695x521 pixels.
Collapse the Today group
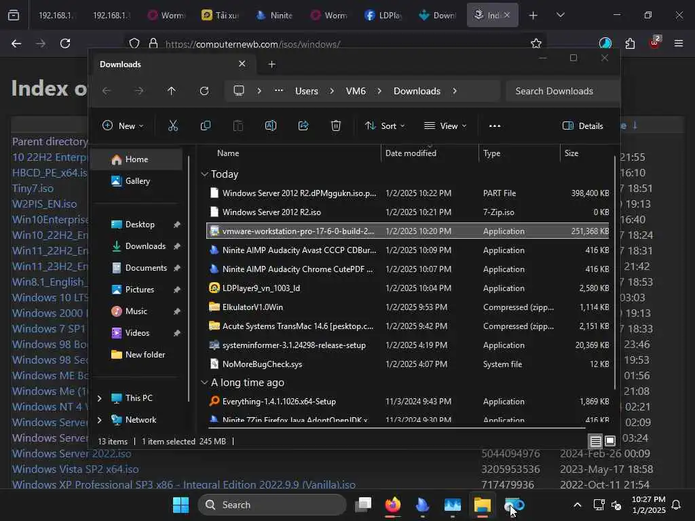point(204,174)
